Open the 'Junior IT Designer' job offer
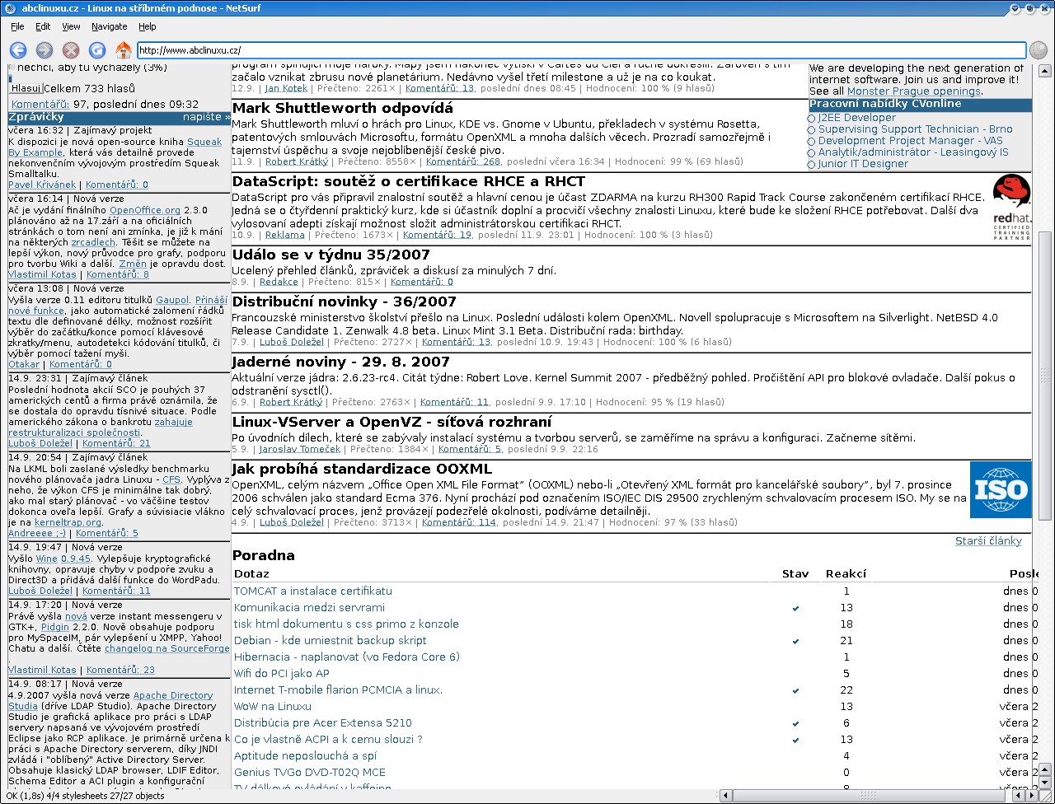1055x804 pixels. [x=863, y=164]
